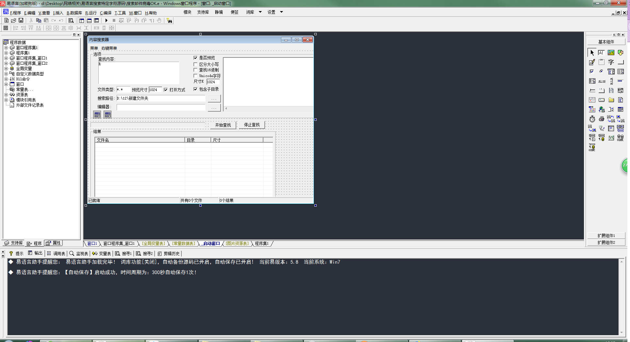Select the shape box component
The width and height of the screenshot is (630, 342).
click(621, 53)
